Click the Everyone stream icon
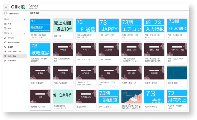Screen dimensions: 197x120 (x=5, y=38)
